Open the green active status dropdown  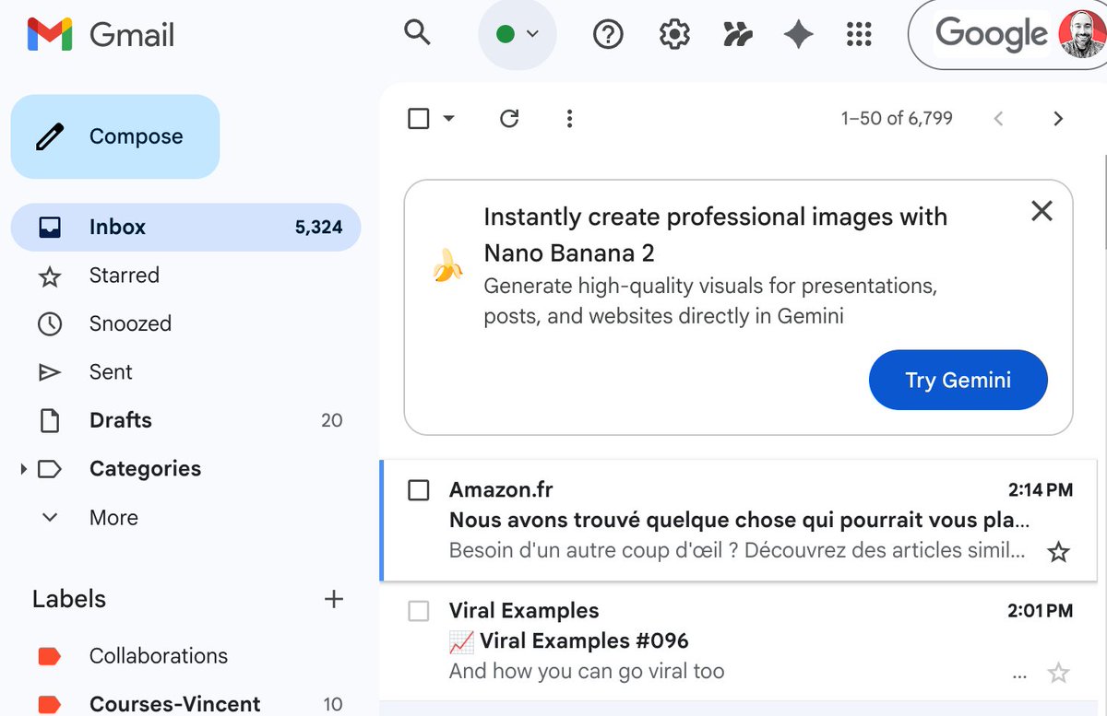[x=517, y=34]
